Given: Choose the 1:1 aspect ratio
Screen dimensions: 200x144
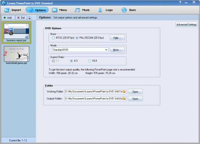Looking at the screenshot, I should (53, 61).
